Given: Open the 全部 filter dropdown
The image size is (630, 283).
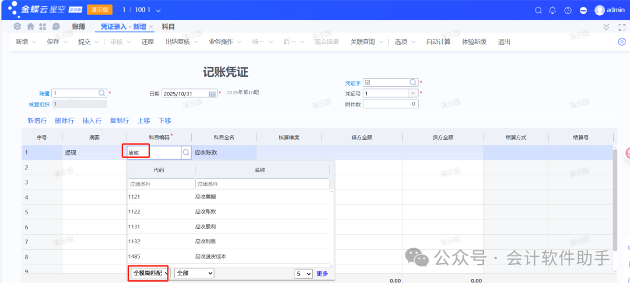Looking at the screenshot, I should point(194,273).
